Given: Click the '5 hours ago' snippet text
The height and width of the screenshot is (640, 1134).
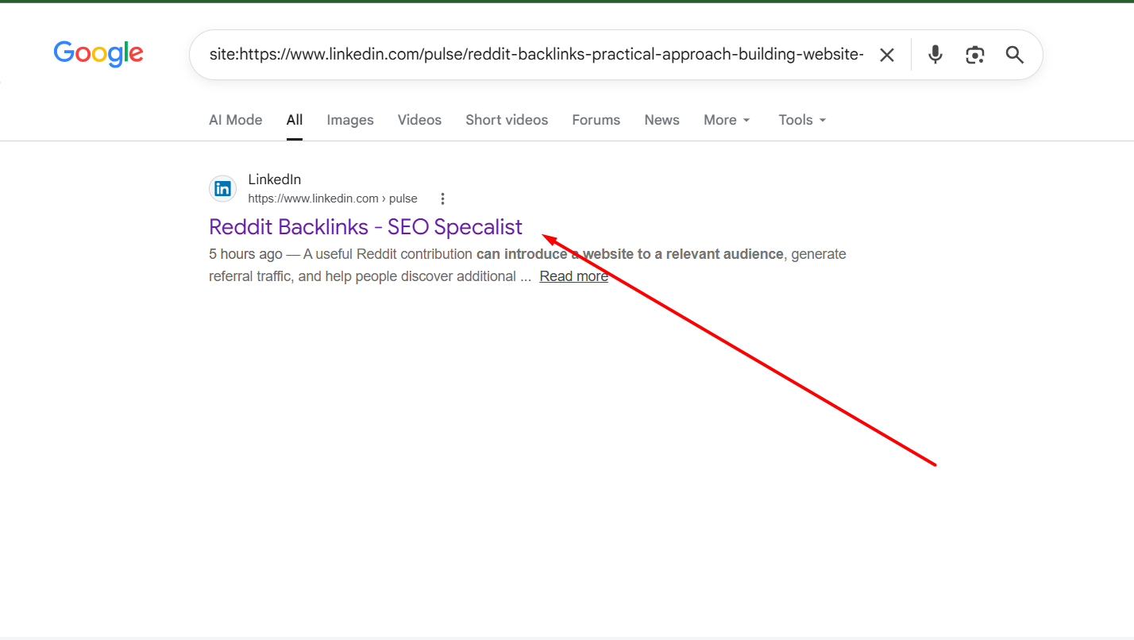Looking at the screenshot, I should click(245, 254).
